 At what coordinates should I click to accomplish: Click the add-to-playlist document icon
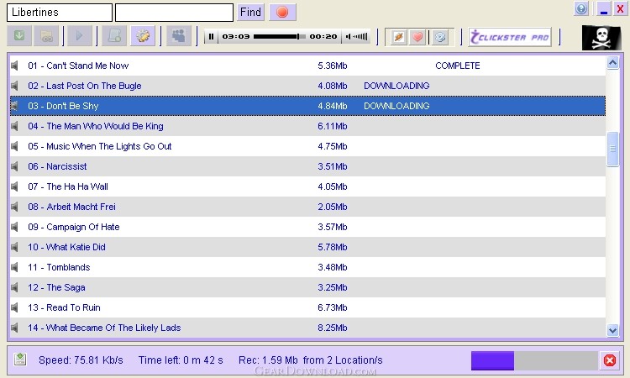[114, 36]
